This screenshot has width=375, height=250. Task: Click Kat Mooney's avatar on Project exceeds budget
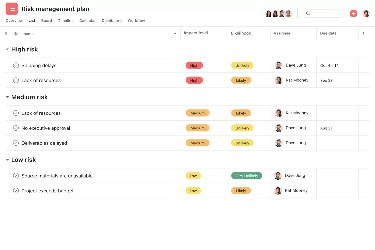click(x=278, y=191)
